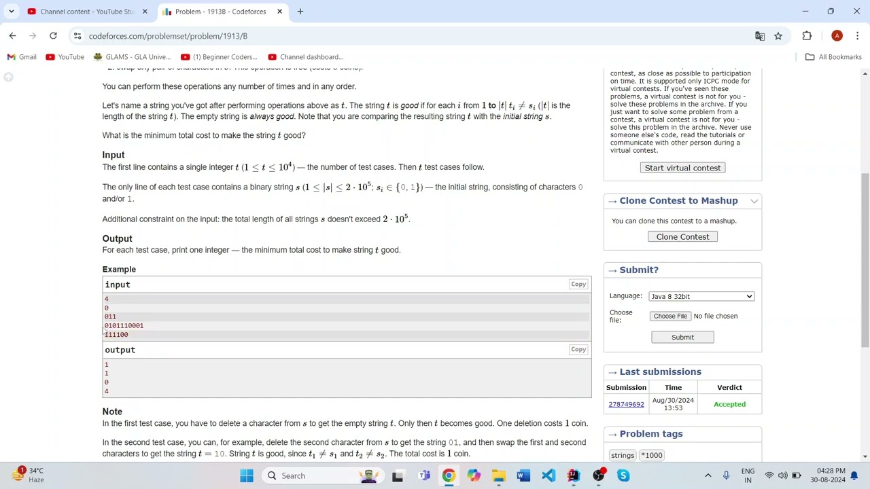Viewport: 870px width, 489px height.
Task: Click the strings problem tag
Action: [x=622, y=456]
